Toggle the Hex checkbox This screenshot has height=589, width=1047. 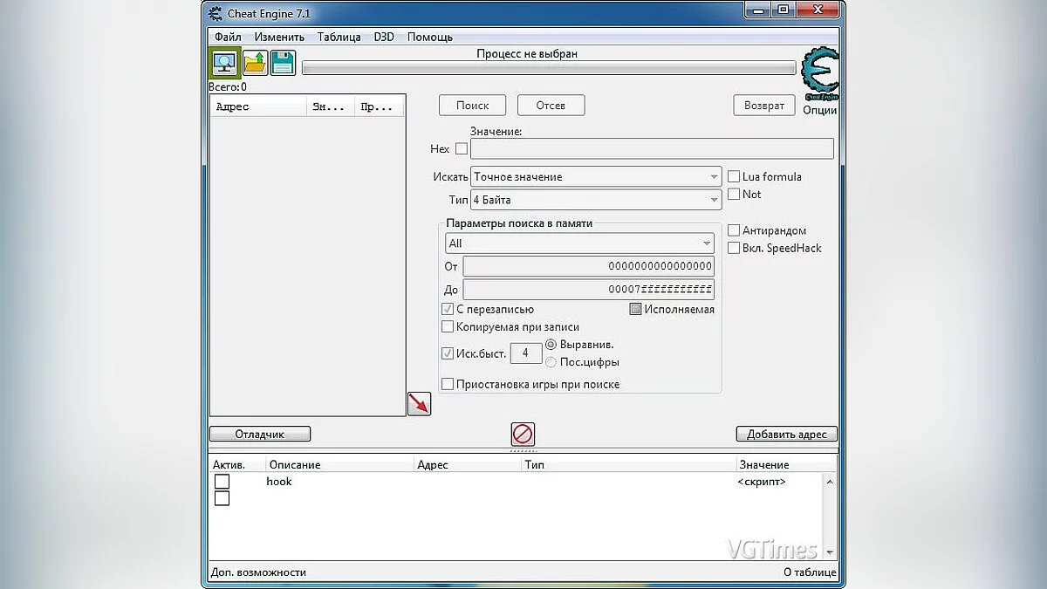[462, 149]
